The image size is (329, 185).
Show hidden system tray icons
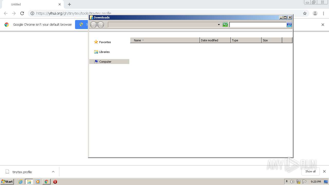click(x=287, y=182)
